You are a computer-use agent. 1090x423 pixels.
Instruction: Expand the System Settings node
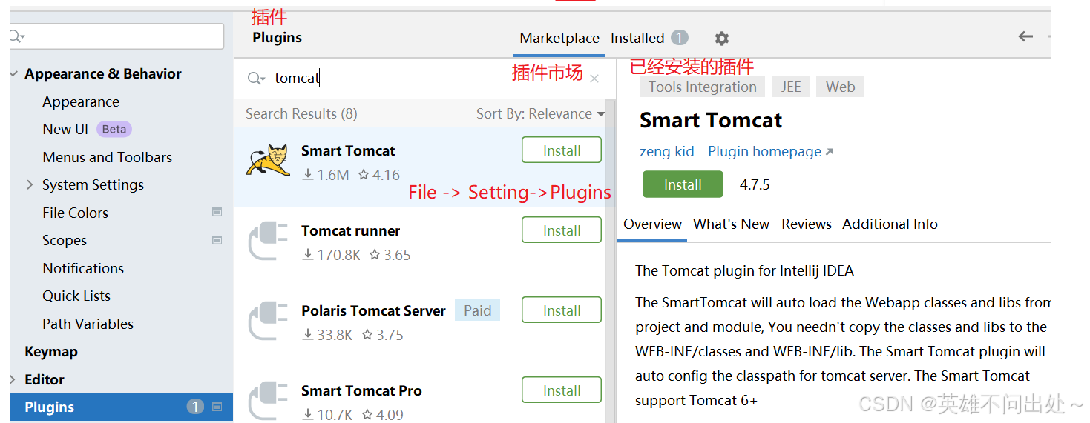point(30,184)
